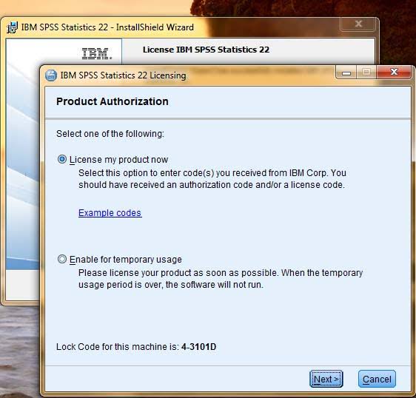Select the "License my product now" radio button

click(x=62, y=159)
